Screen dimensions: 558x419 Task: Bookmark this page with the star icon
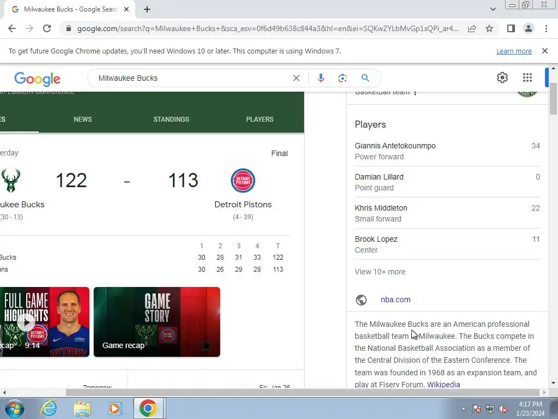tap(489, 28)
